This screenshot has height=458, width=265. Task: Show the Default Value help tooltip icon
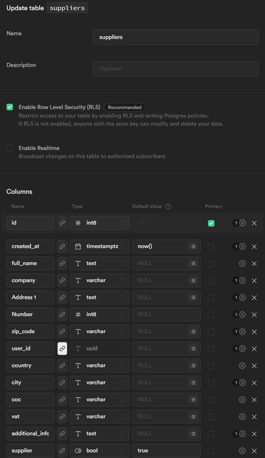pyautogui.click(x=168, y=206)
